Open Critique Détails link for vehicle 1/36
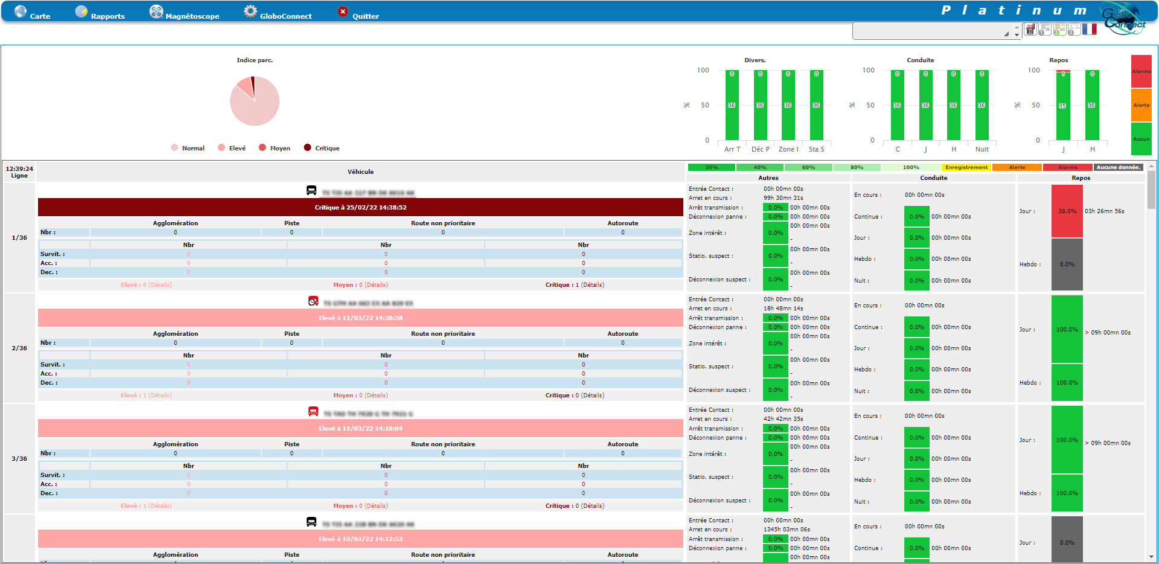 [593, 285]
